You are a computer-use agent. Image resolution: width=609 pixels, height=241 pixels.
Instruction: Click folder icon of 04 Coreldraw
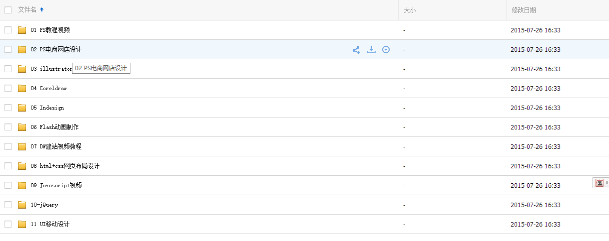[x=22, y=89]
